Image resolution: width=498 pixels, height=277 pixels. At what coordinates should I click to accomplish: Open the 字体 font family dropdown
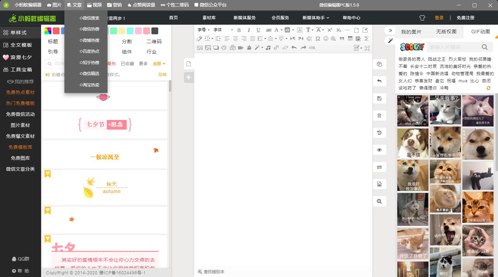point(223,30)
